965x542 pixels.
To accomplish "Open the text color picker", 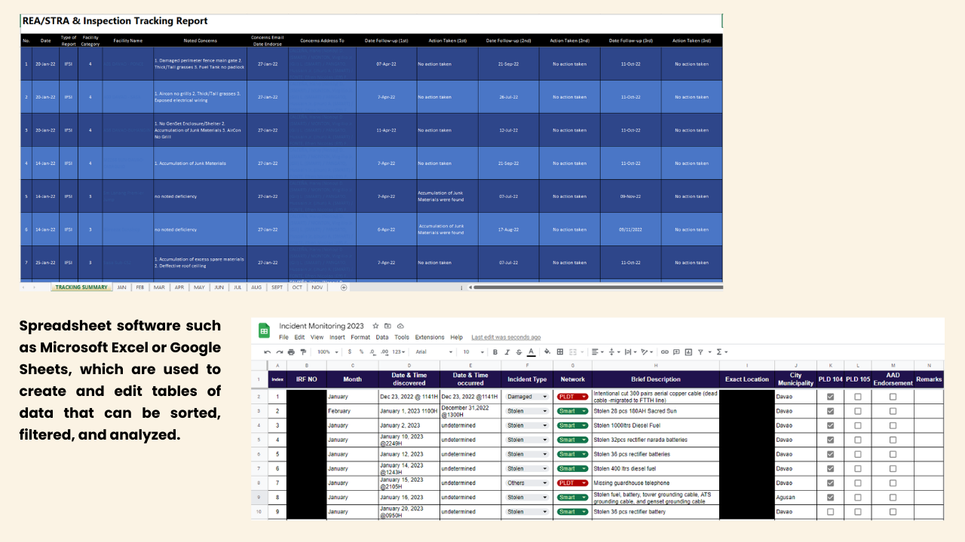I will pos(532,352).
